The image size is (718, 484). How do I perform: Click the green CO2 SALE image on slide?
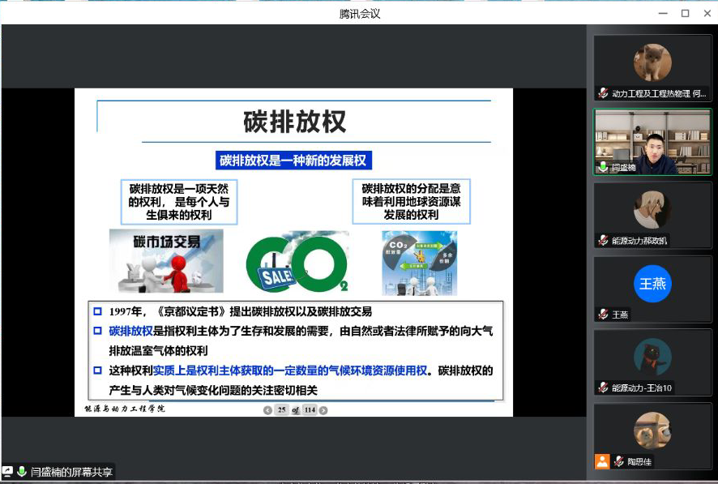[x=297, y=261]
